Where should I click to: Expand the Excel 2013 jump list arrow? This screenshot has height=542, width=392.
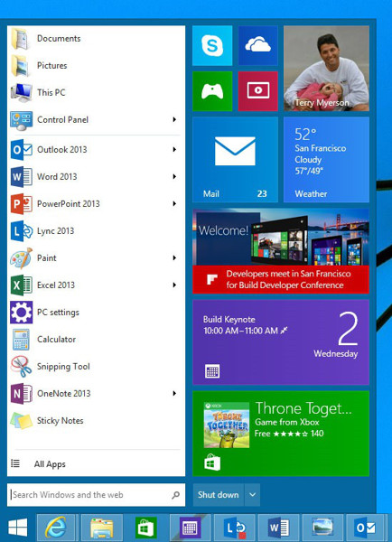[174, 285]
